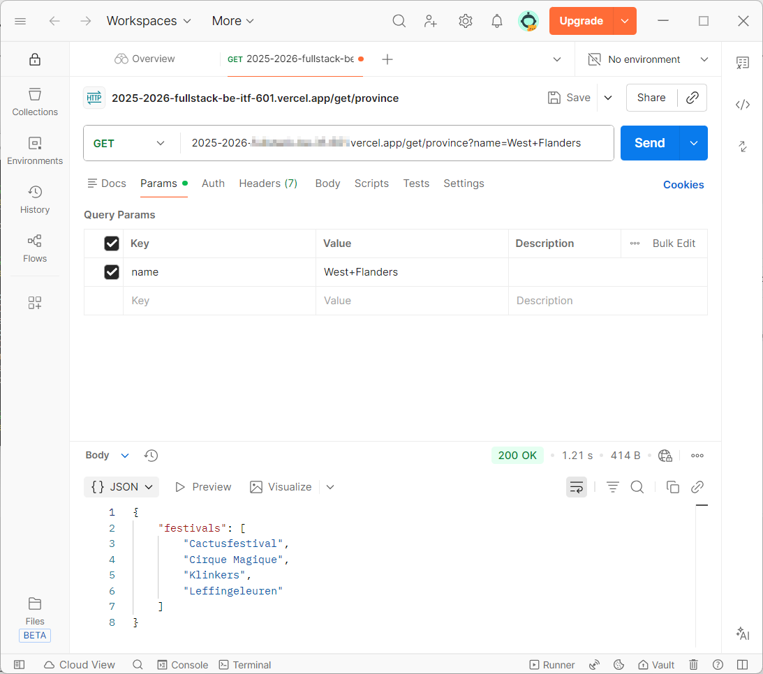Open the No environment selector
The image size is (763, 674).
646,59
